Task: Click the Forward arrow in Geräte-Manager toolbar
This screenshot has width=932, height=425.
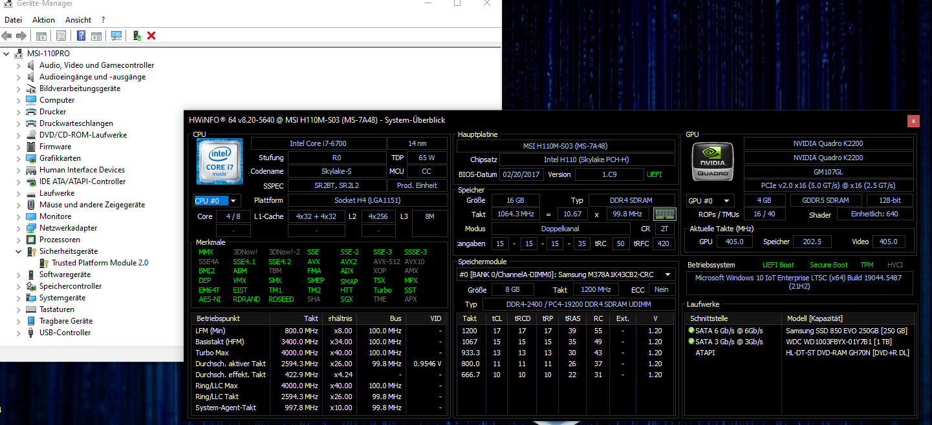Action: pos(21,36)
